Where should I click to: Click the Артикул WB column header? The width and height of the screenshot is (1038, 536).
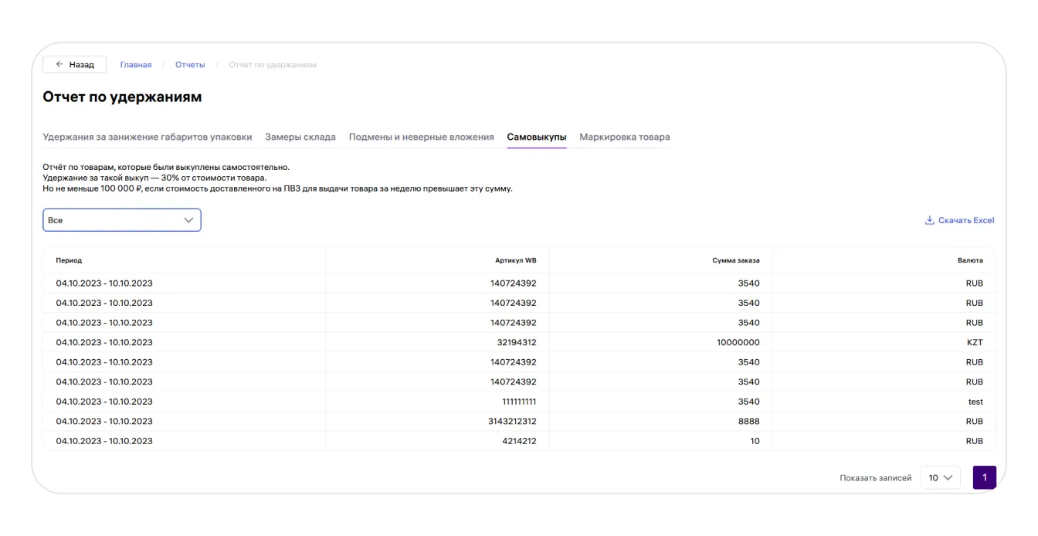[x=515, y=260]
